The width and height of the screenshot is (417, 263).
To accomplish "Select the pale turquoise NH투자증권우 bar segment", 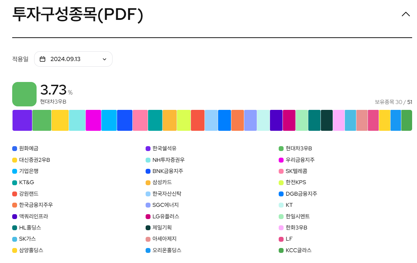I will pyautogui.click(x=77, y=120).
